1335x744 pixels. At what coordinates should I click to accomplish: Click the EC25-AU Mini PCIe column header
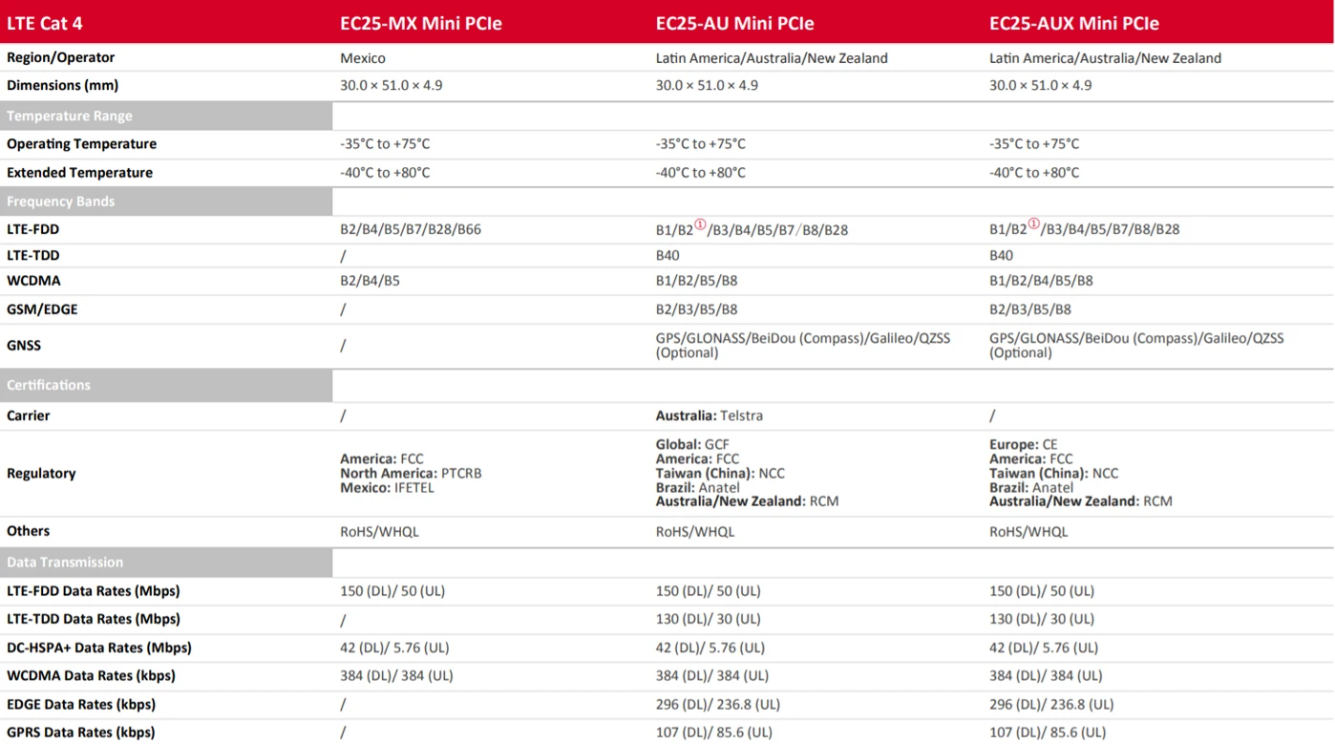click(734, 24)
